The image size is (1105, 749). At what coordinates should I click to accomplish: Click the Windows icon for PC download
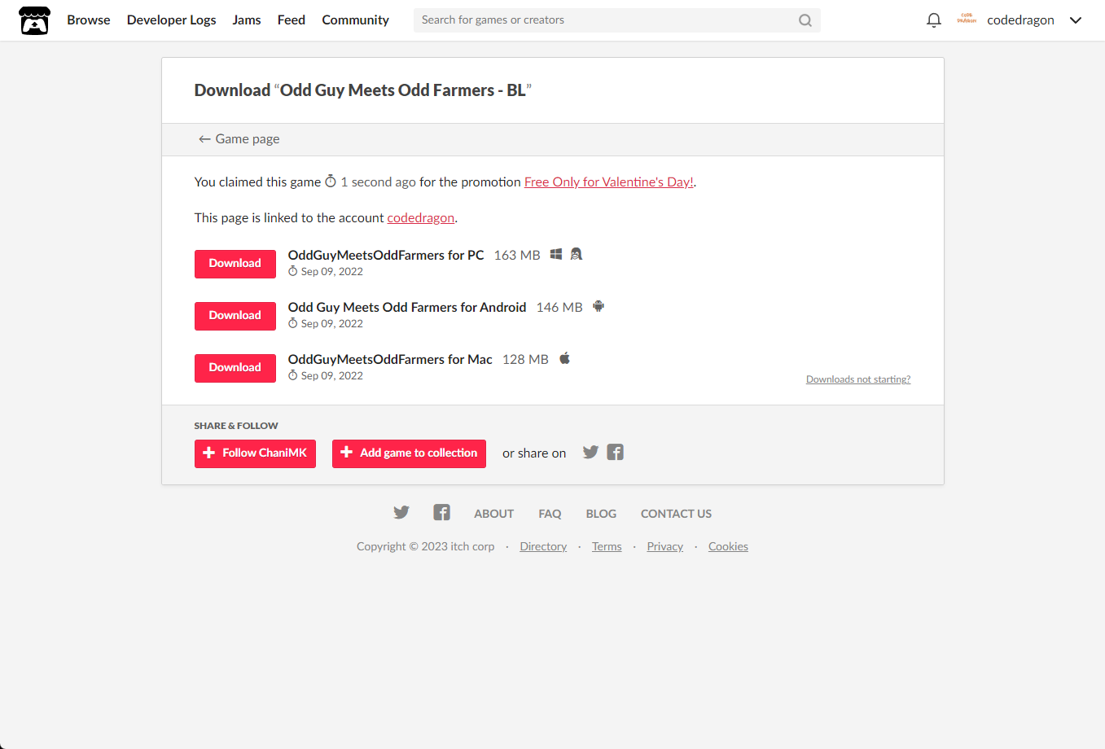(x=556, y=254)
